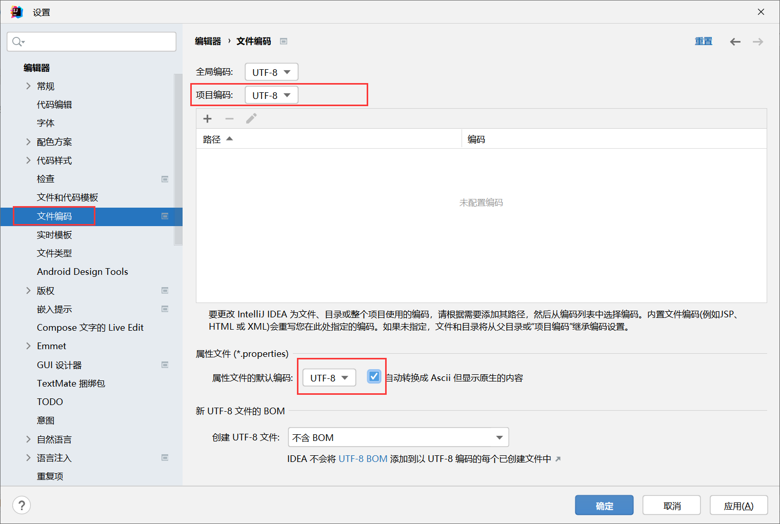780x524 pixels.
Task: Expand the 版权 tree node
Action: [29, 291]
